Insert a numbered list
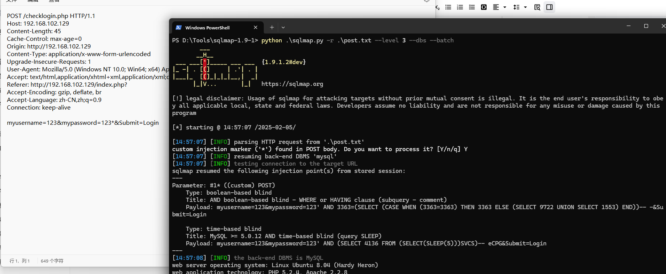The height and width of the screenshot is (274, 666). click(x=460, y=7)
